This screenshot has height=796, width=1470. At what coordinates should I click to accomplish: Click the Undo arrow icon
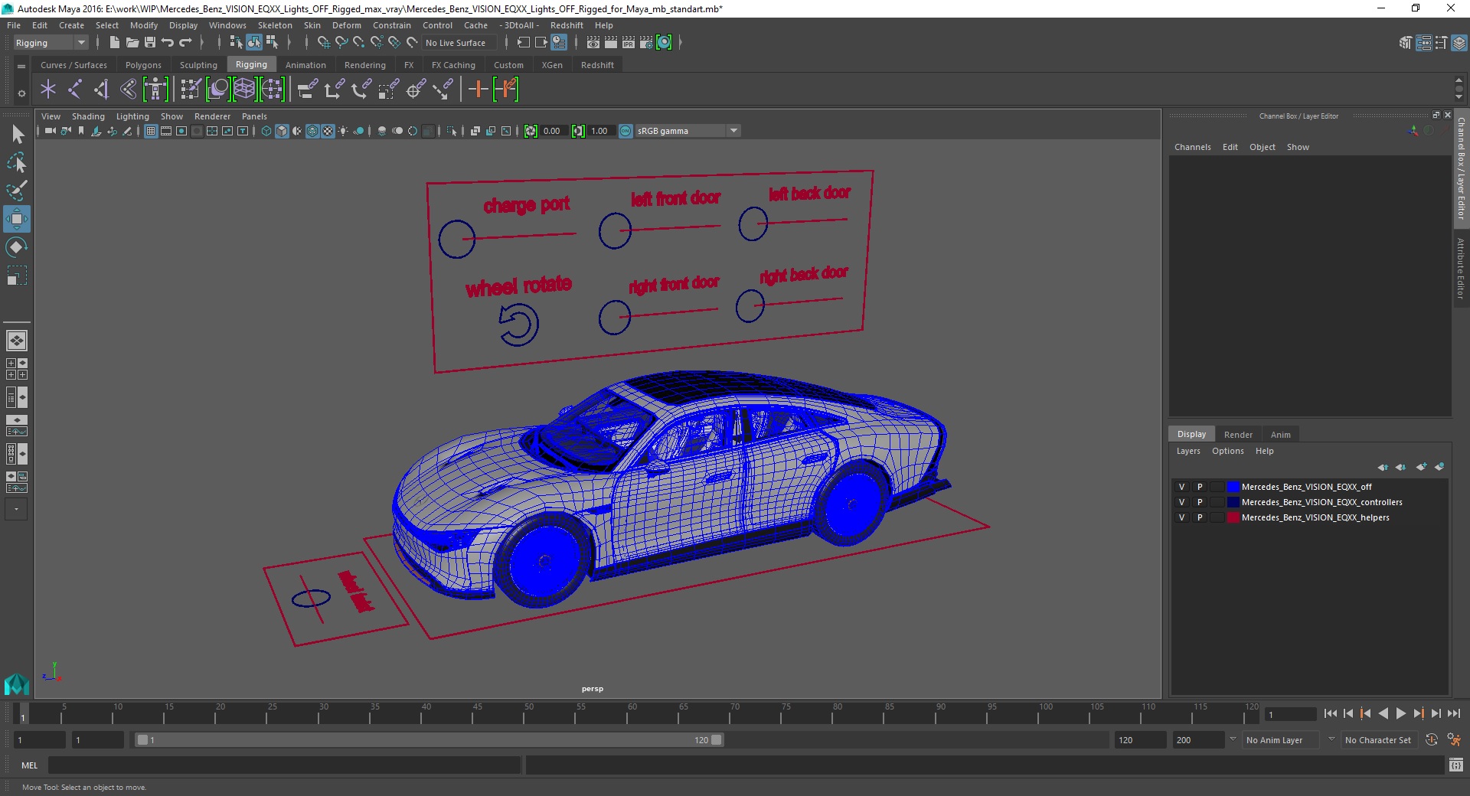168,43
